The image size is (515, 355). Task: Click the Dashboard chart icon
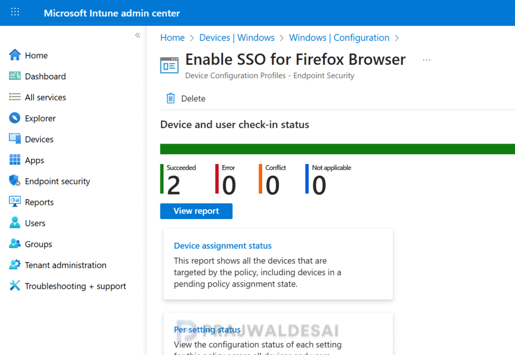point(15,76)
